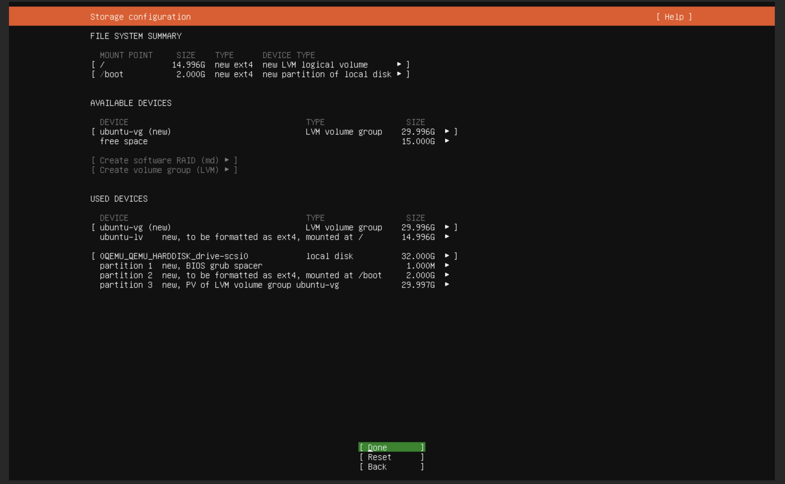Open Create software RAID (md) option
Viewport: 785px width, 484px height.
[164, 160]
